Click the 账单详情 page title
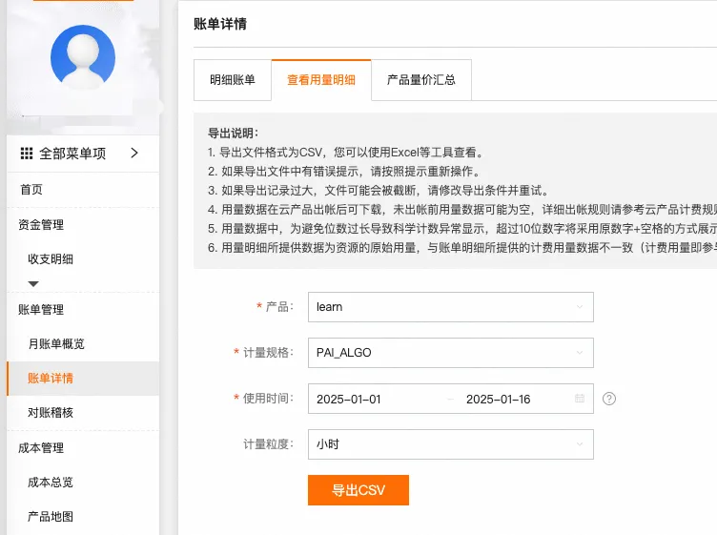The image size is (717, 535). click(220, 24)
